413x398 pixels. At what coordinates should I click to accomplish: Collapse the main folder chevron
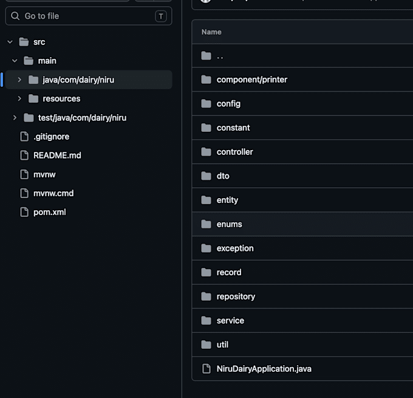15,61
